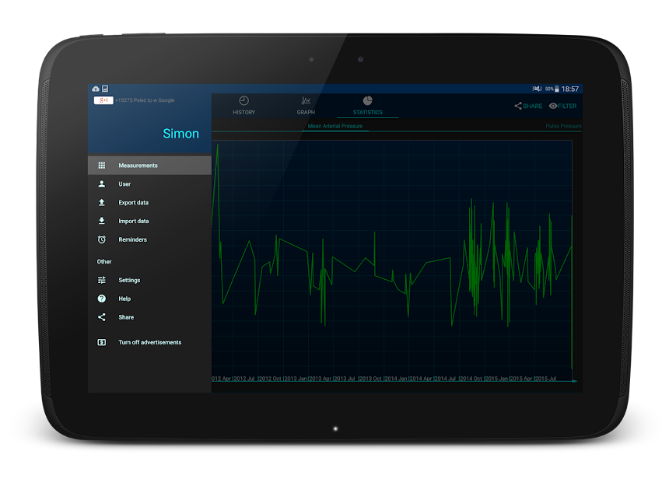Image resolution: width=669 pixels, height=482 pixels.
Task: Tap the Export data upload icon
Action: pyautogui.click(x=102, y=203)
